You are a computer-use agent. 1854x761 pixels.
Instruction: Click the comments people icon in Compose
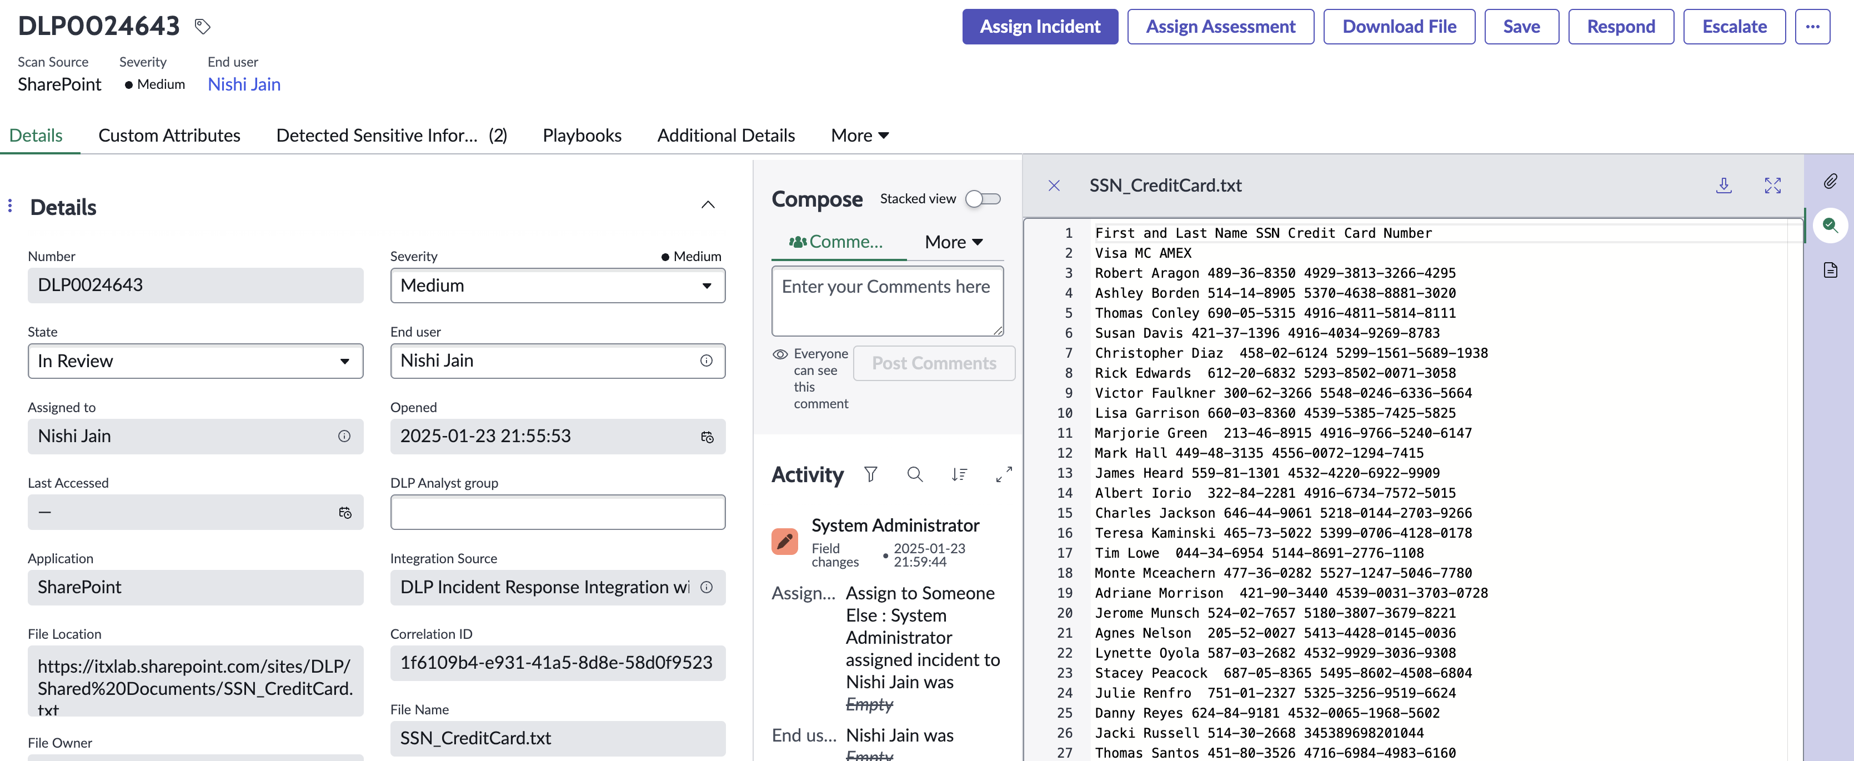(798, 242)
